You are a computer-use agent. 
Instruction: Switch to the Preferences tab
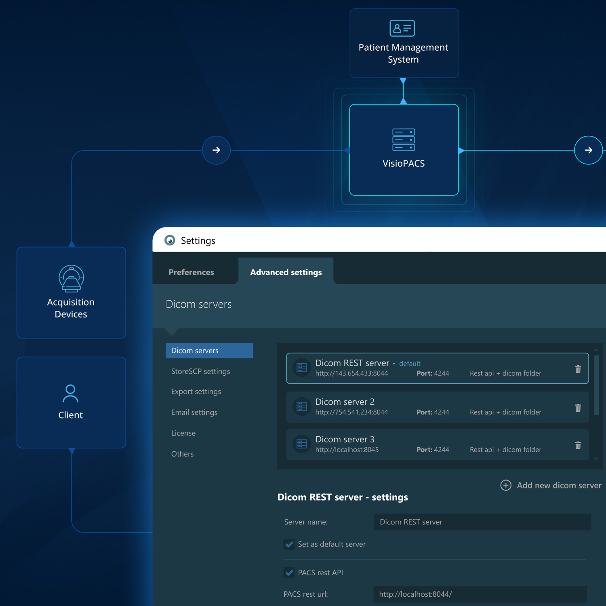click(191, 272)
